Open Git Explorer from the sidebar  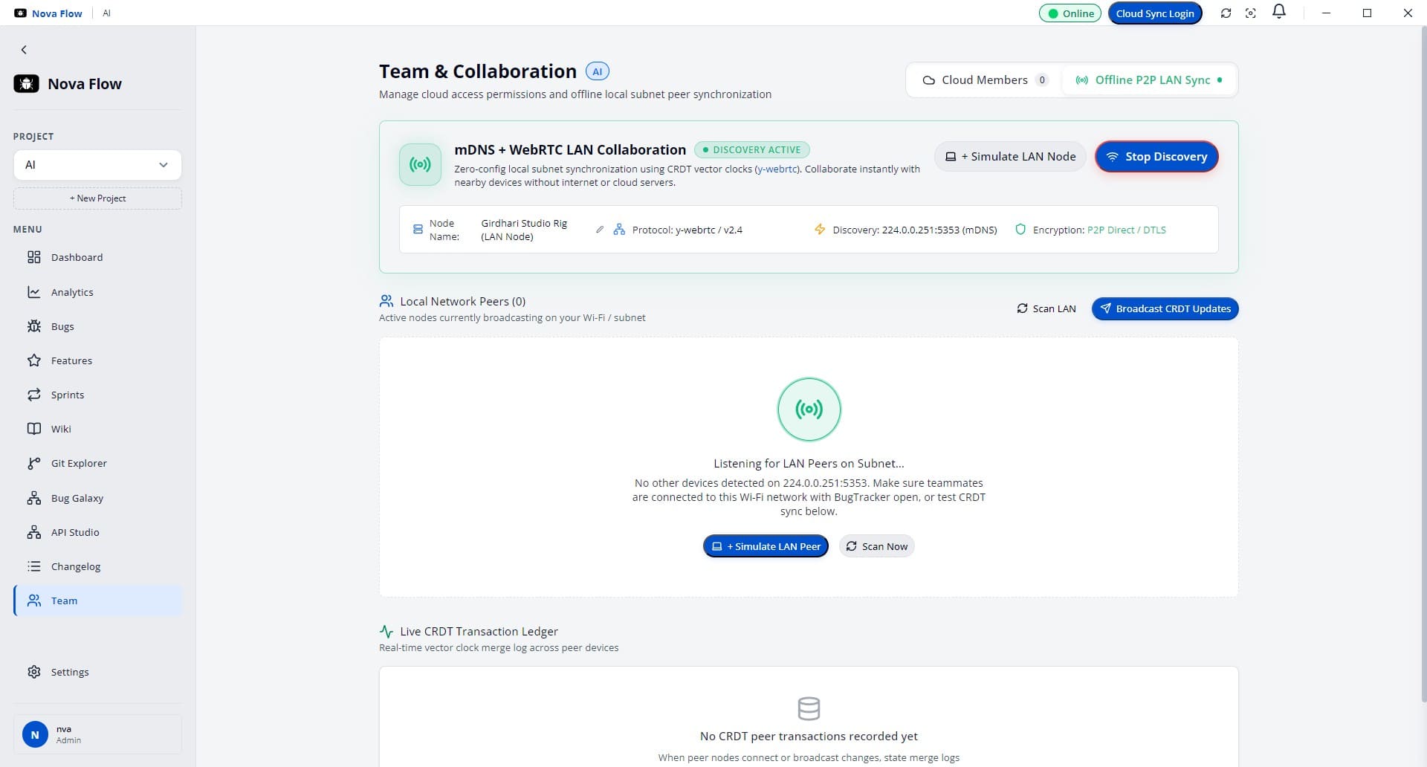tap(97, 463)
